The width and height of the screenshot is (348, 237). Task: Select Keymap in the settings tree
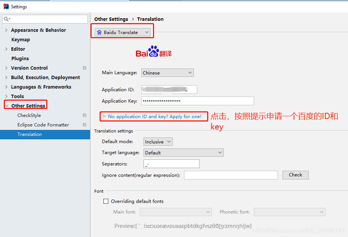21,39
